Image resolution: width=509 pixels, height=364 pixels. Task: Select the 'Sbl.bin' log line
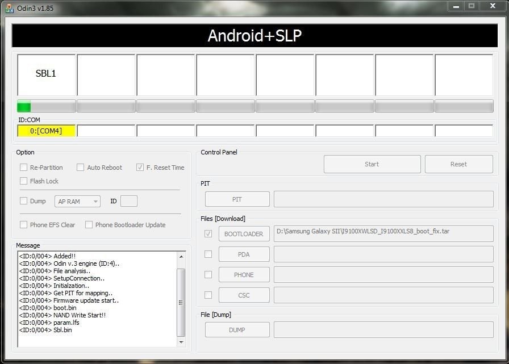[x=45, y=330]
